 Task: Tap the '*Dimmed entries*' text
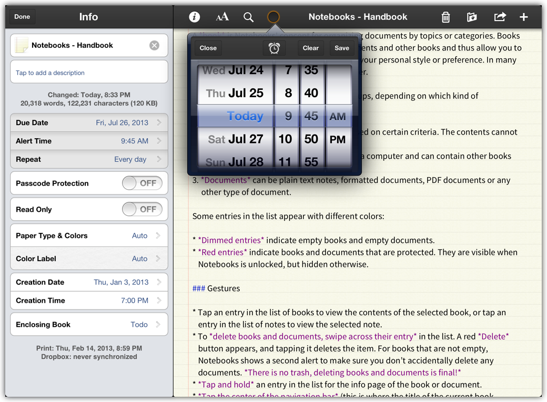click(x=231, y=240)
